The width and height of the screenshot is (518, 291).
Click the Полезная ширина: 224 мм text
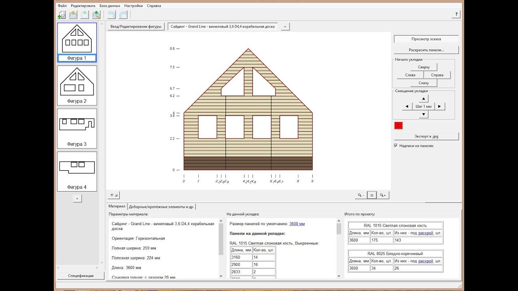point(136,258)
